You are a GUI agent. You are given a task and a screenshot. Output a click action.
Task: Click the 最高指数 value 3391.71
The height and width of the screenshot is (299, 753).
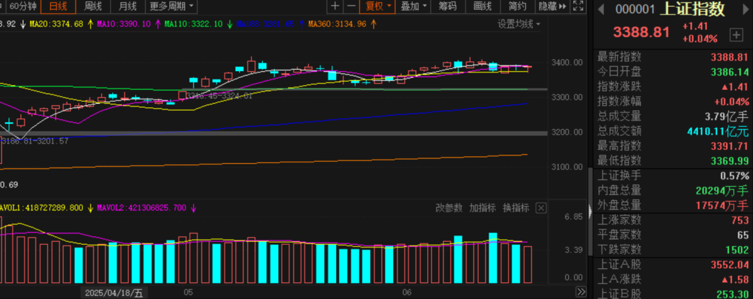(x=729, y=146)
